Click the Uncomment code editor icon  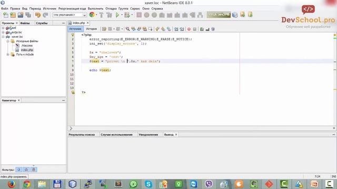coord(207,29)
